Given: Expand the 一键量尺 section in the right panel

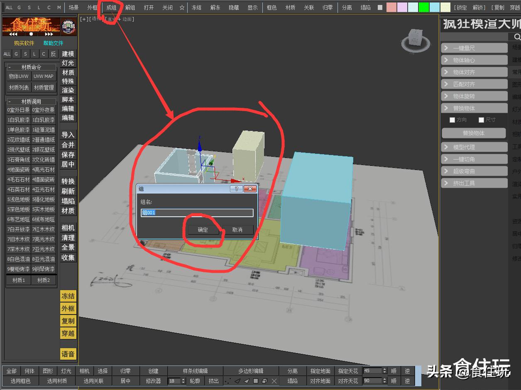Looking at the screenshot, I should point(474,48).
